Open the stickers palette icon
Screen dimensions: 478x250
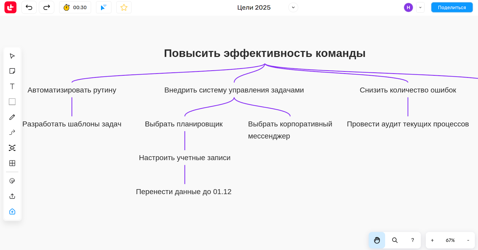point(12,181)
